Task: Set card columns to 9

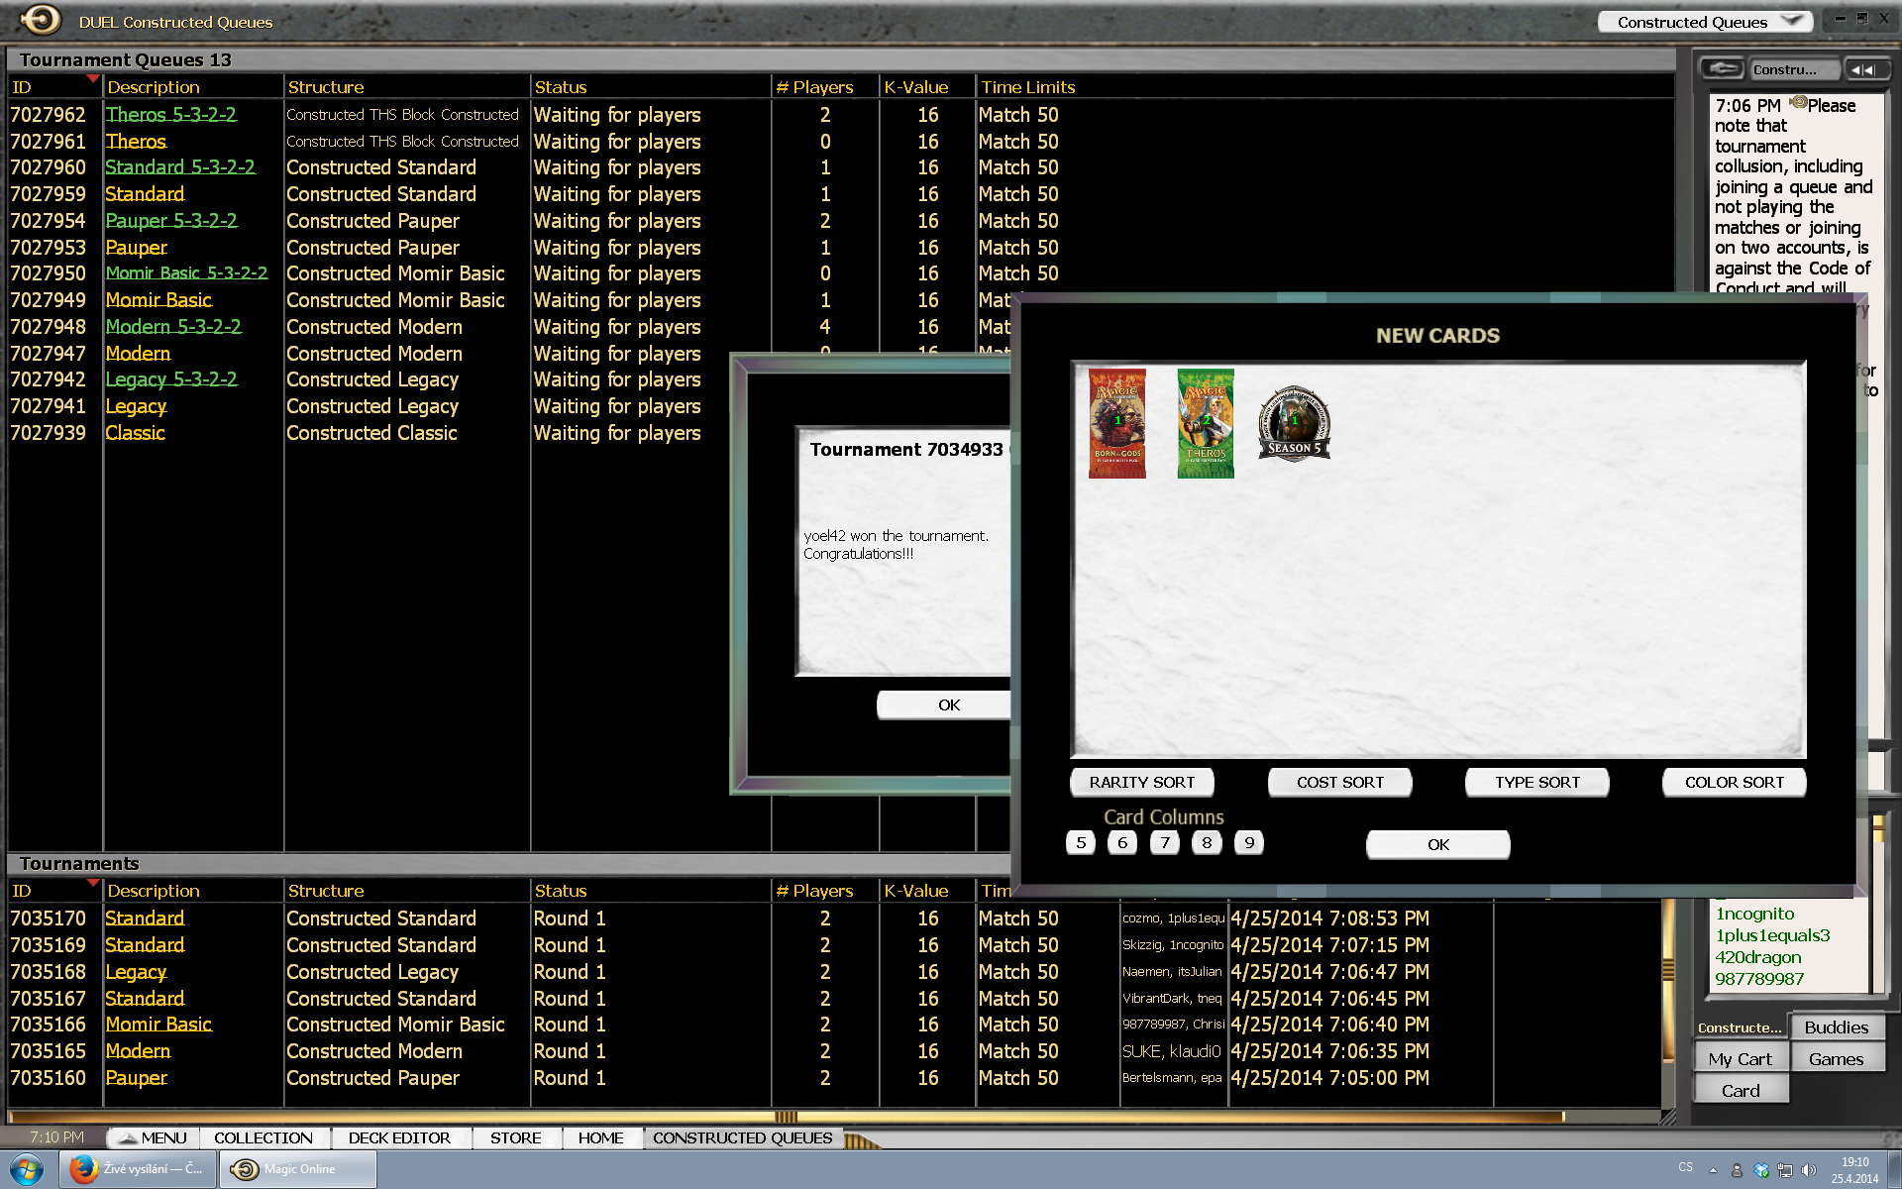Action: (x=1249, y=842)
